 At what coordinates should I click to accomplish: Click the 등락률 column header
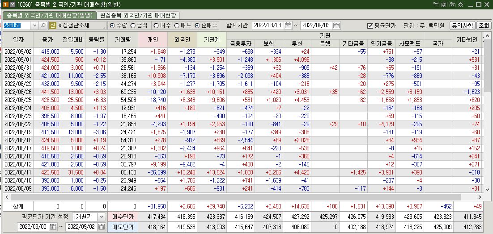click(96, 40)
